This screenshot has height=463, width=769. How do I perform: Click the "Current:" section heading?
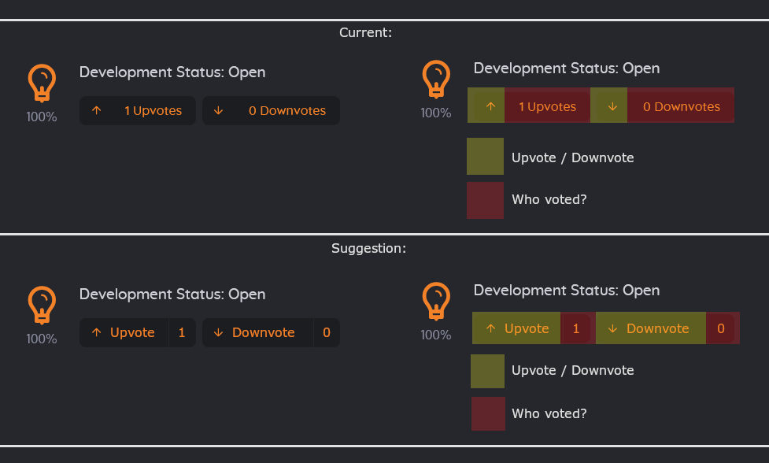click(366, 32)
